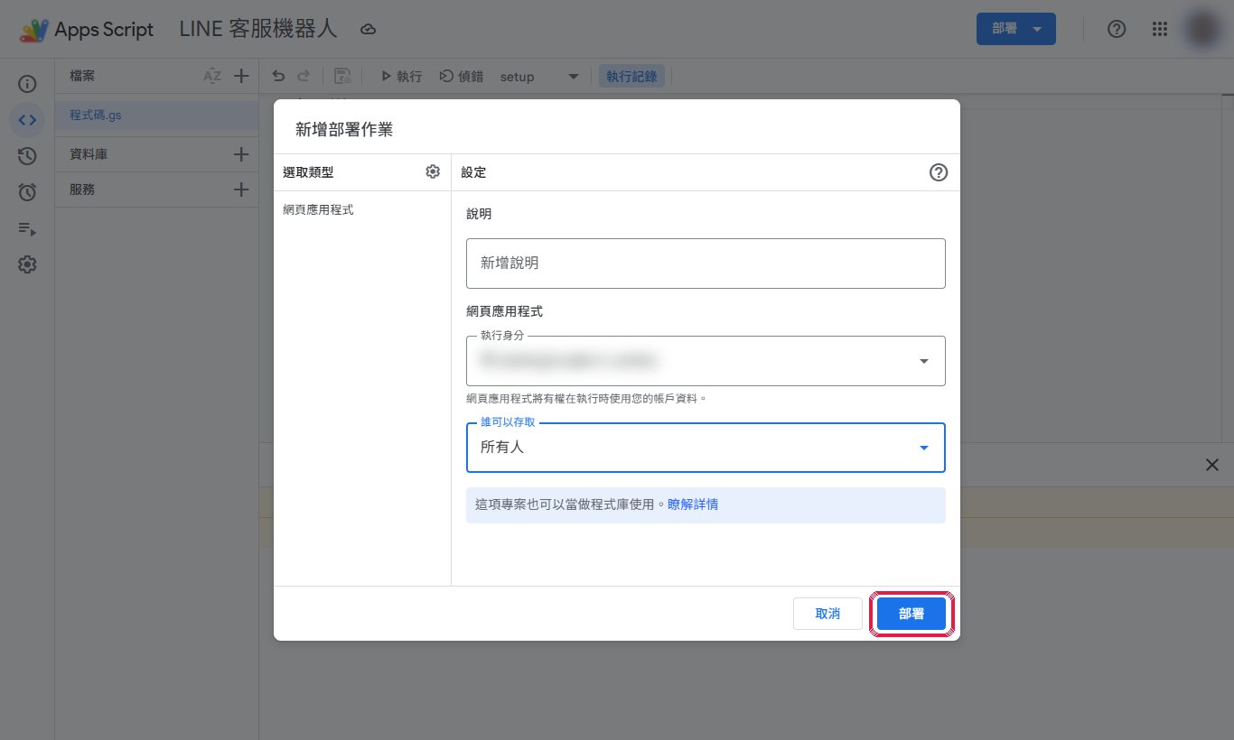
Task: Open Project History icon in sidebar
Action: click(27, 156)
